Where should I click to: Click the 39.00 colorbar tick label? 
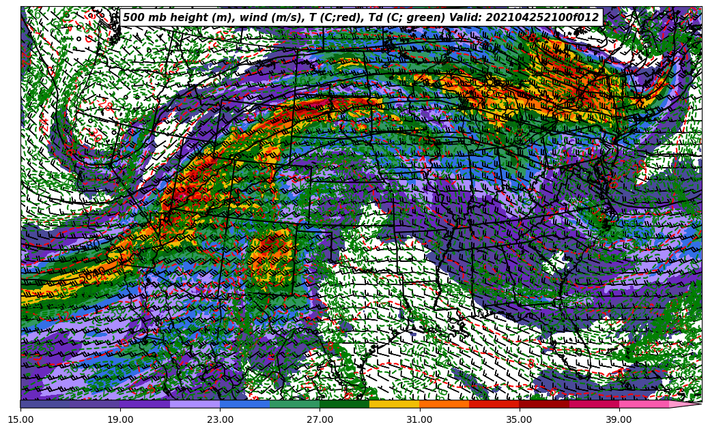[619, 420]
